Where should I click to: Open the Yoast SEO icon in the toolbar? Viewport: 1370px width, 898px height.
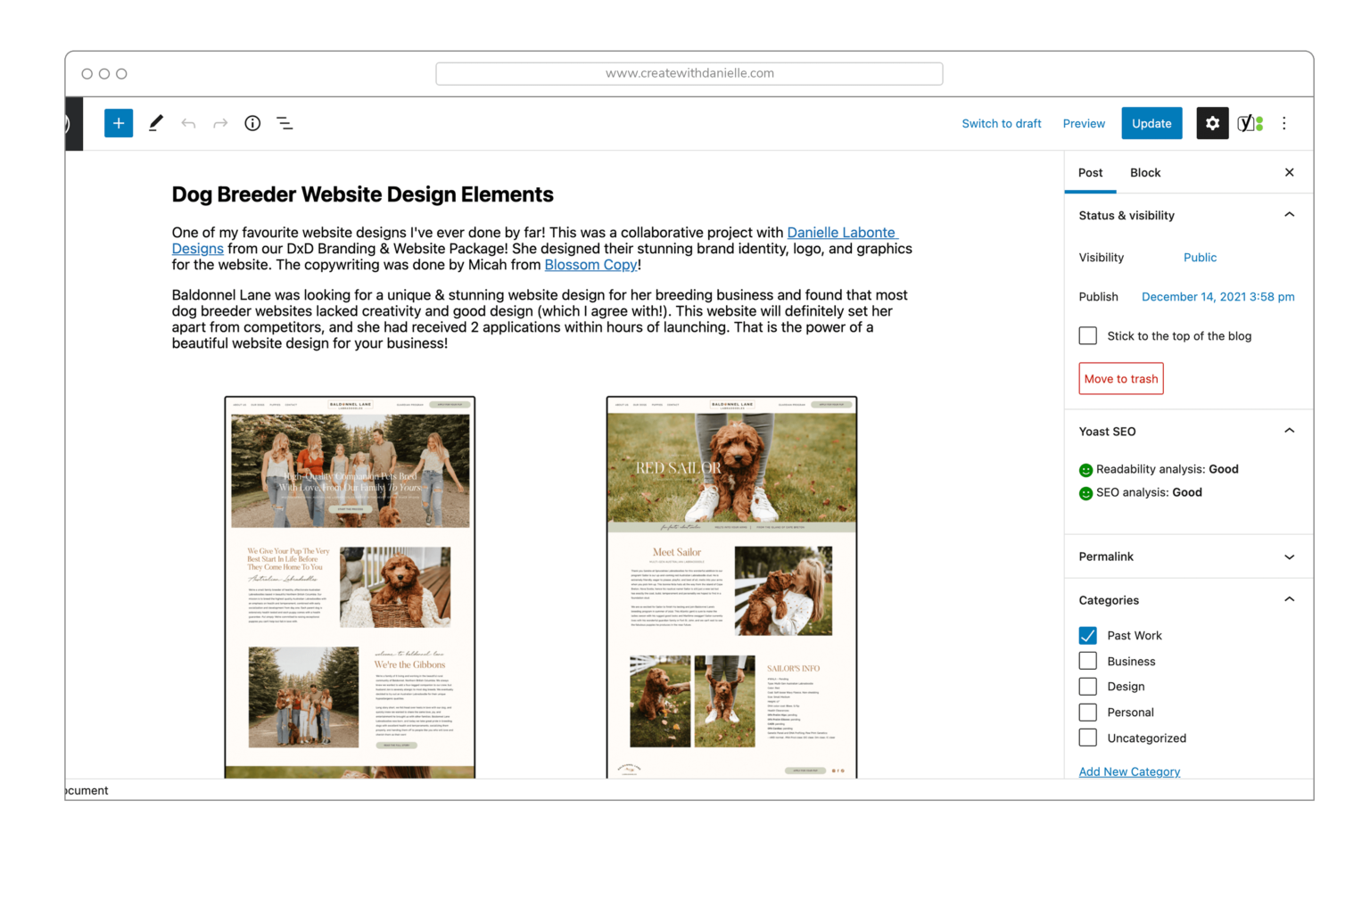[x=1248, y=123]
